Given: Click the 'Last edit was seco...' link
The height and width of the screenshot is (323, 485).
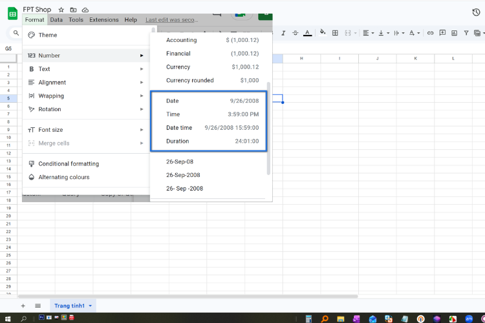Looking at the screenshot, I should (x=171, y=20).
